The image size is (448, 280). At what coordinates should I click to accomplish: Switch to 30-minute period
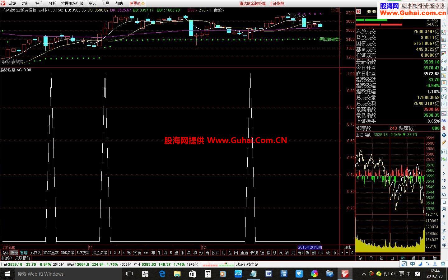(444, 188)
